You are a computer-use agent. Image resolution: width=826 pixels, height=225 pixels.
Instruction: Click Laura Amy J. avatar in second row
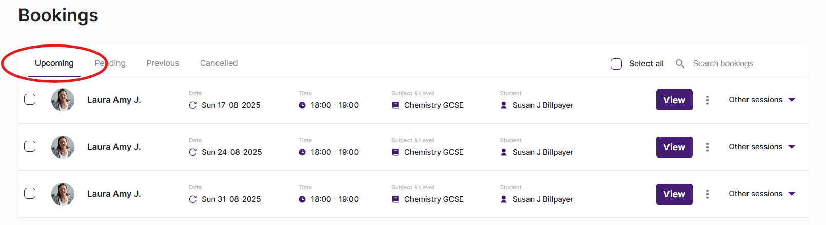tap(63, 147)
